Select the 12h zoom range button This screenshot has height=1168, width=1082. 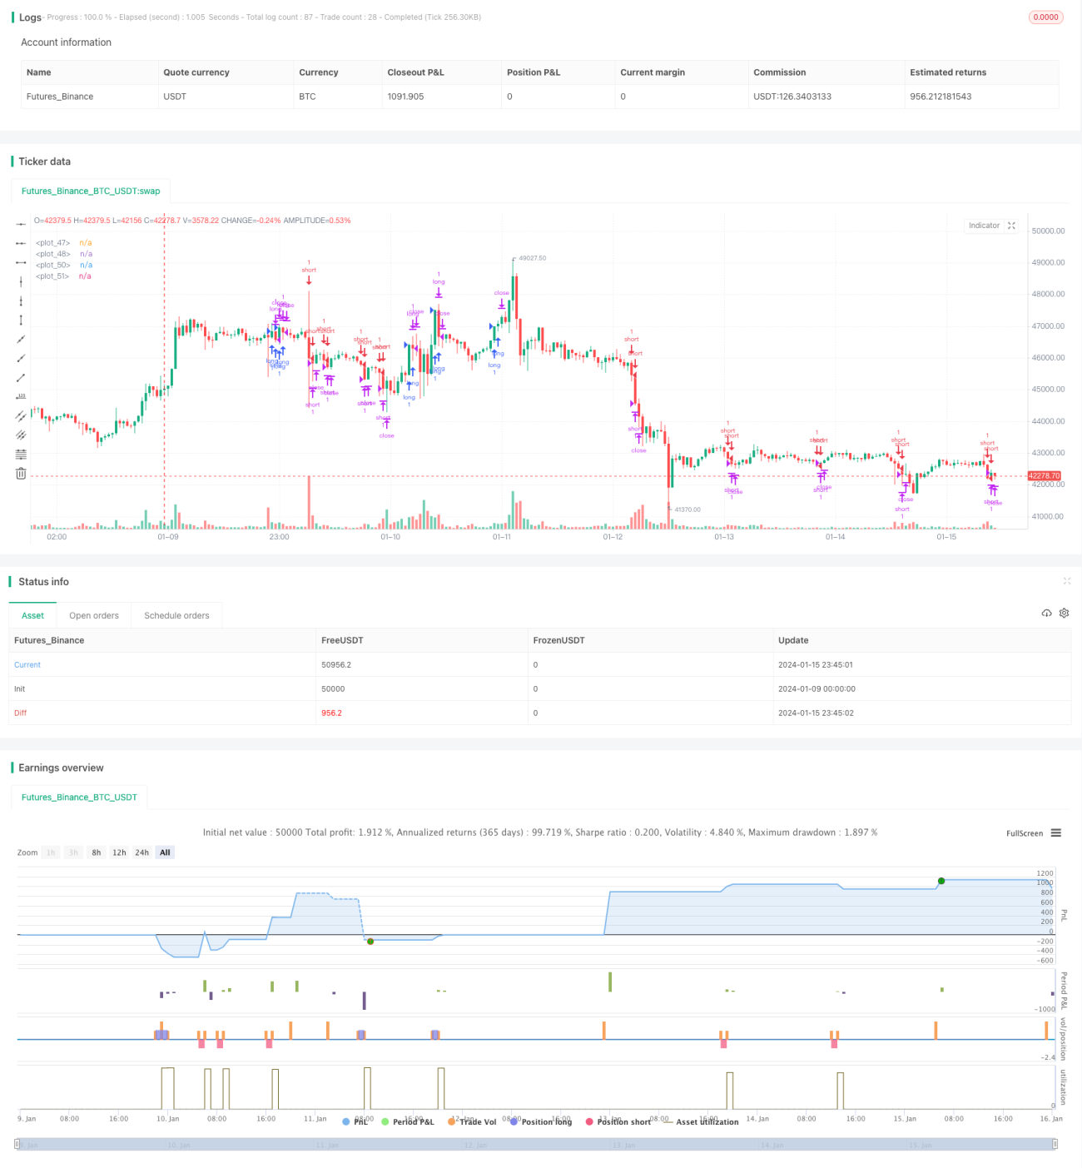(x=119, y=852)
